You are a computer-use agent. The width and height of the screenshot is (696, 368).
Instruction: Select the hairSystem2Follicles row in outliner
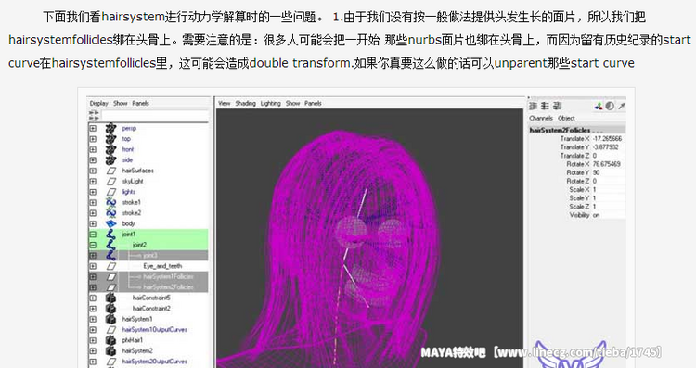pos(148,287)
